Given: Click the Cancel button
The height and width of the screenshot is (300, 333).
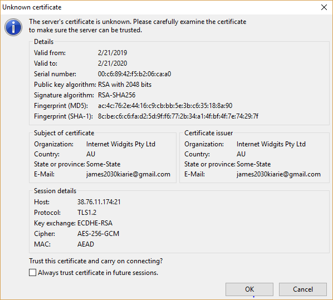Looking at the screenshot, I should tap(302, 289).
